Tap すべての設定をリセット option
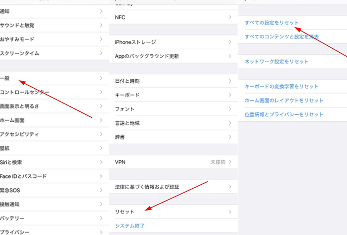Screen dimensions: 347x235 (272, 23)
